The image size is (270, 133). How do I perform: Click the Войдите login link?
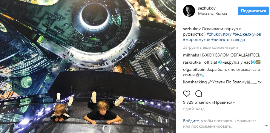point(191,120)
